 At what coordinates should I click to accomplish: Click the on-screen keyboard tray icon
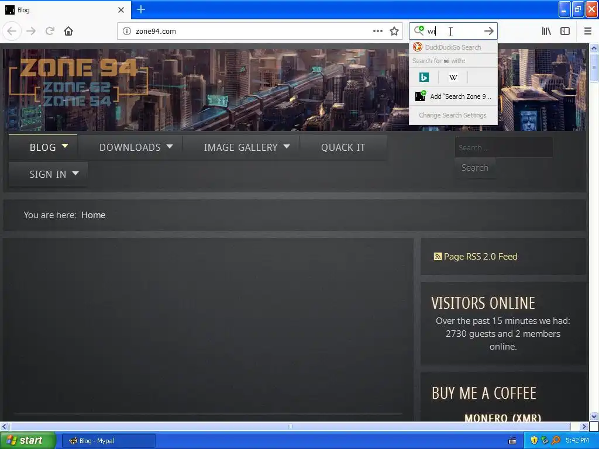[x=512, y=441]
